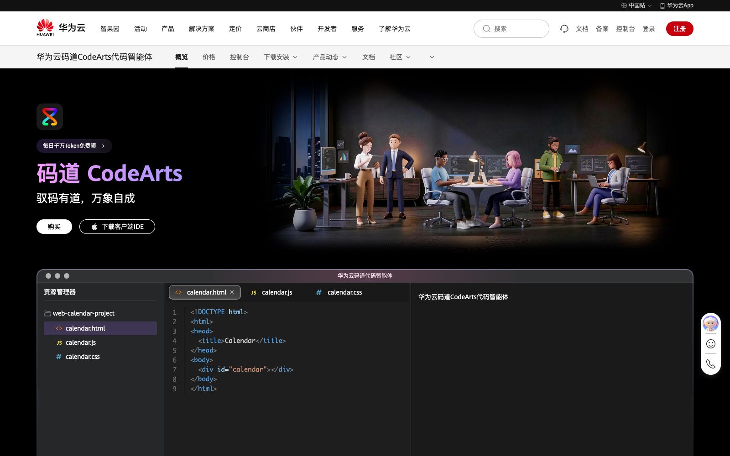The height and width of the screenshot is (456, 730).
Task: Click the telephone contact icon
Action: tap(711, 364)
